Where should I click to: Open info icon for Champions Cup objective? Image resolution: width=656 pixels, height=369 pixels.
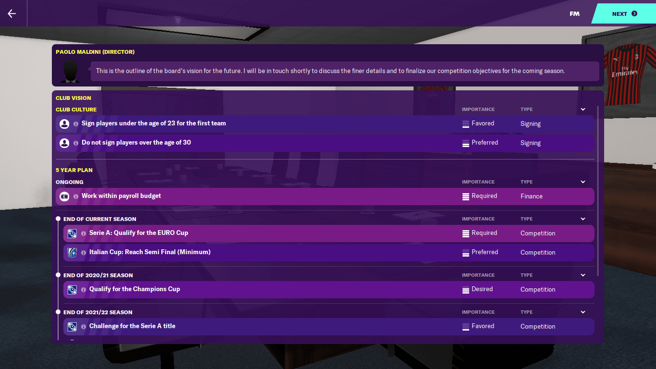point(84,289)
